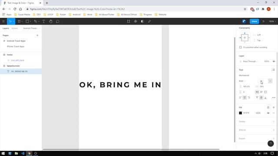Open the help question mark button

tap(271, 143)
